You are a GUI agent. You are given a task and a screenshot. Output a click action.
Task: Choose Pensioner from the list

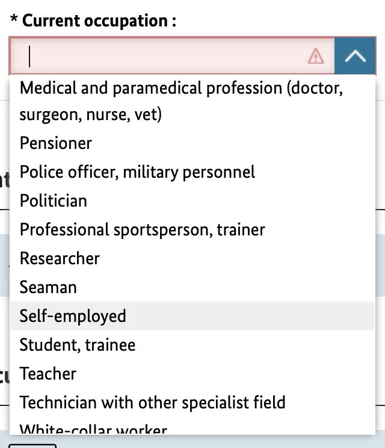(x=56, y=144)
